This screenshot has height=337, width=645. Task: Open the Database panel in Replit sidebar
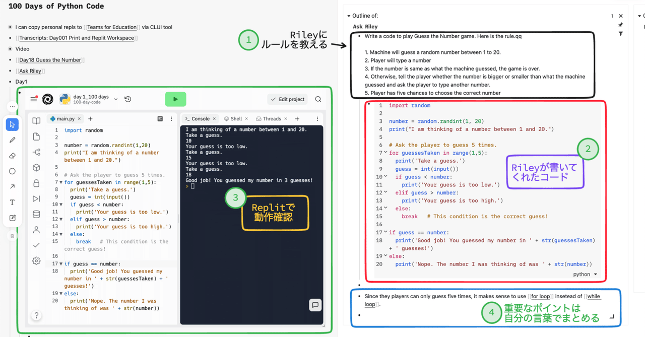36,214
